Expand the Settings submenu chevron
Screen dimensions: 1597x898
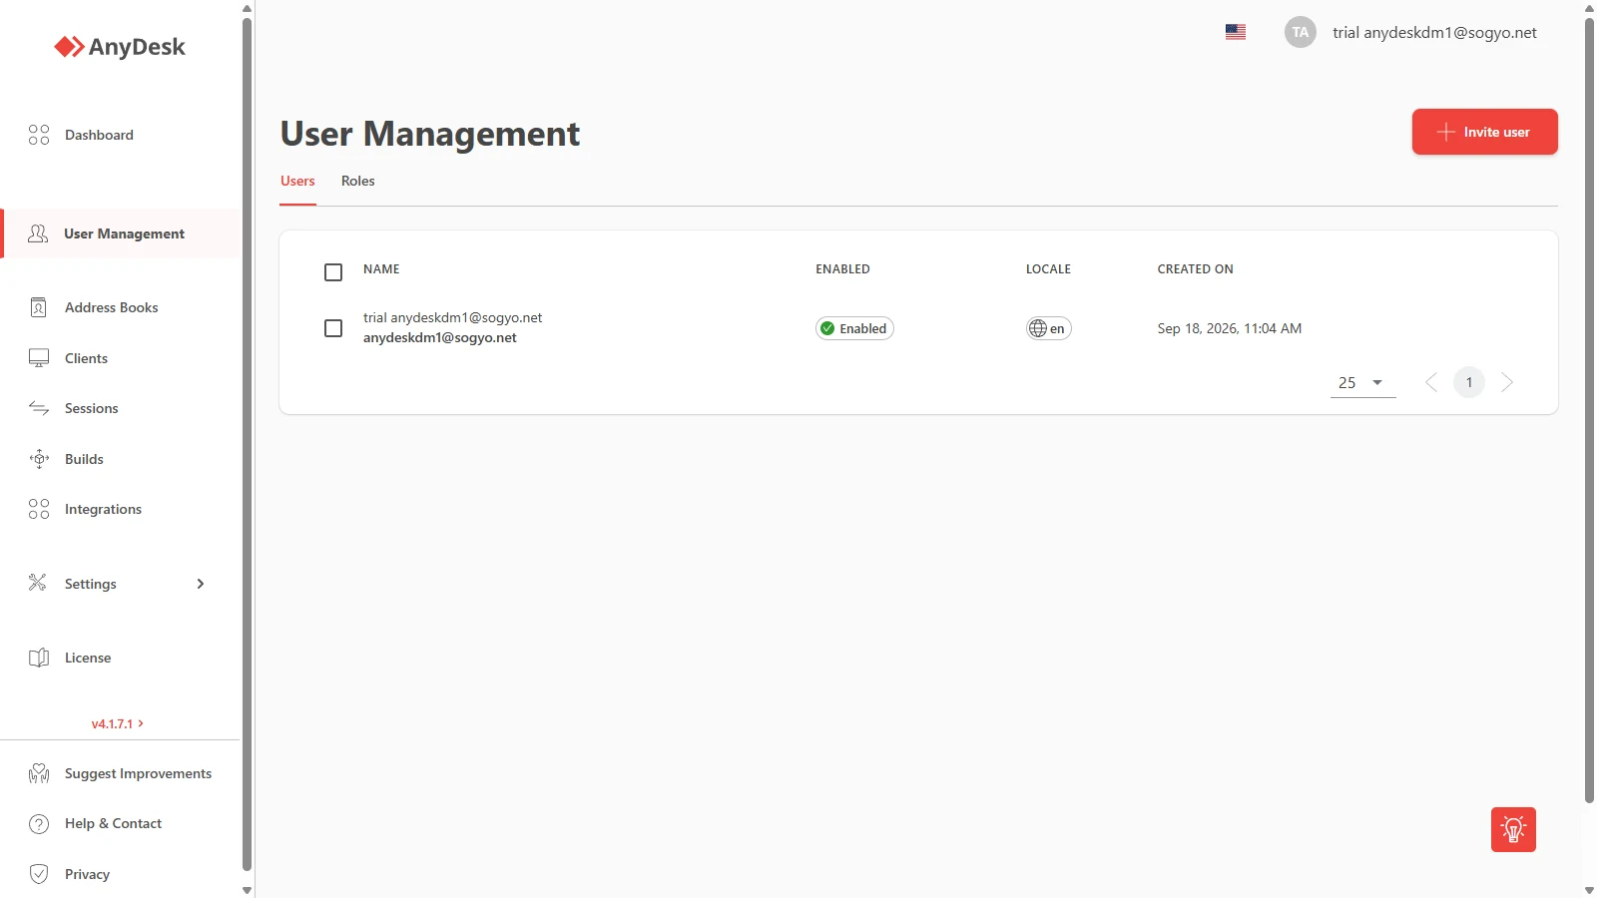tap(201, 584)
